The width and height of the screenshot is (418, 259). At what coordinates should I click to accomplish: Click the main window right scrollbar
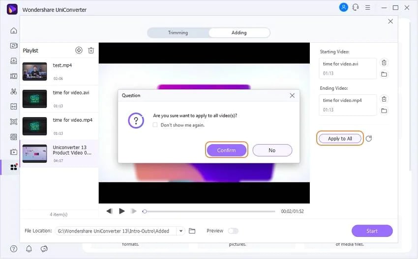click(410, 96)
